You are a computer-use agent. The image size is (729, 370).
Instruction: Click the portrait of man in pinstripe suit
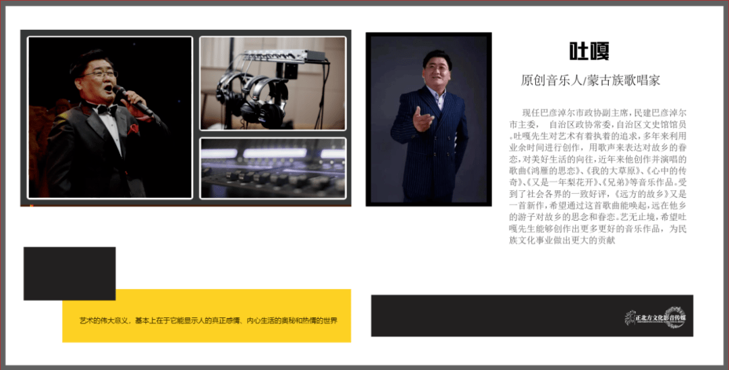pyautogui.click(x=429, y=119)
